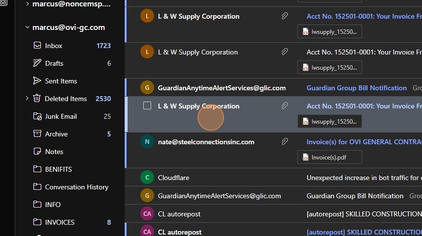The image size is (422, 236).
Task: Click the read GuardianAnytimeAlertServices avatar
Action: coord(147,196)
